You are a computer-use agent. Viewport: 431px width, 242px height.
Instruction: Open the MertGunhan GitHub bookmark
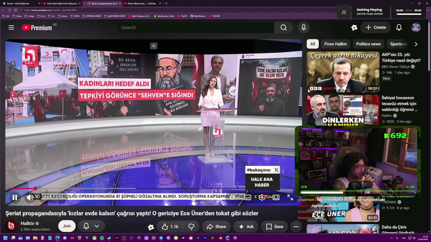[x=198, y=16]
